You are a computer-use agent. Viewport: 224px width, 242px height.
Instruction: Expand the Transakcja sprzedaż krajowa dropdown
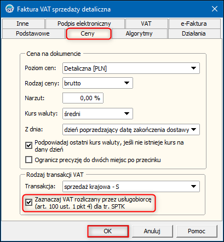[131, 187]
